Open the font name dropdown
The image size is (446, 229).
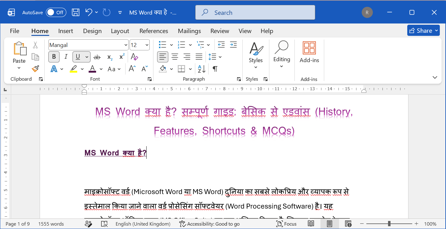tap(126, 45)
